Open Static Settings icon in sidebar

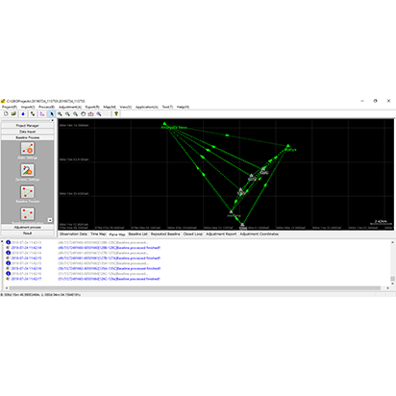(x=28, y=149)
